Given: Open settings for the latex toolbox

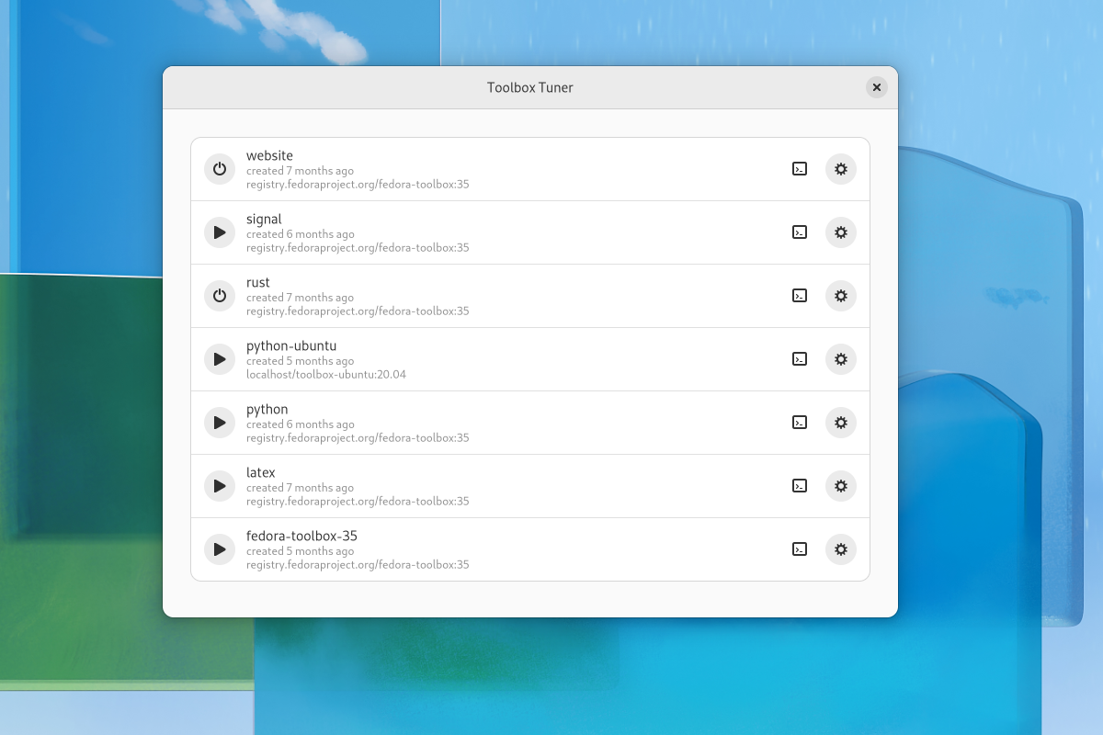Looking at the screenshot, I should (840, 486).
